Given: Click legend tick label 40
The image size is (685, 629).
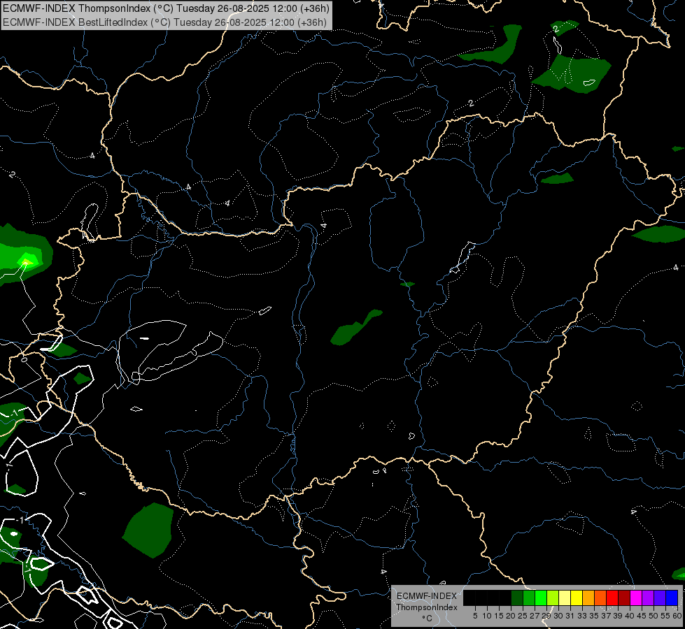Looking at the screenshot, I should click(630, 616).
